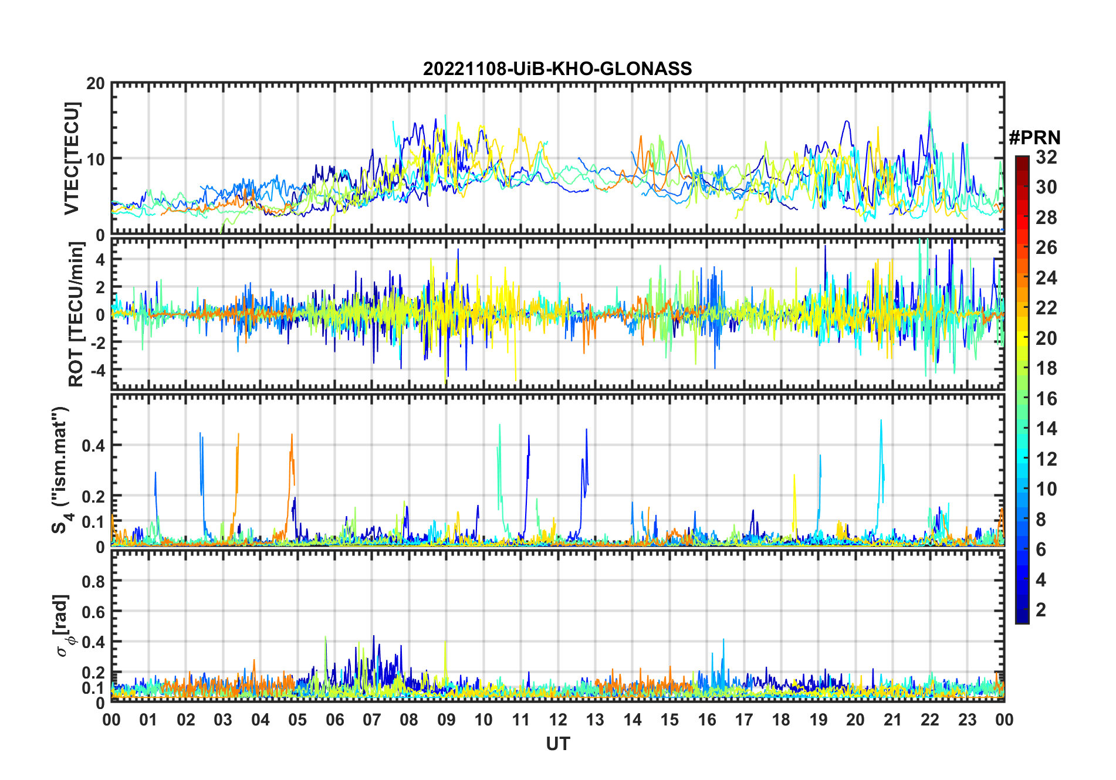
Task: Click the S4 ("ism.mat") y-axis label
Action: (60, 470)
